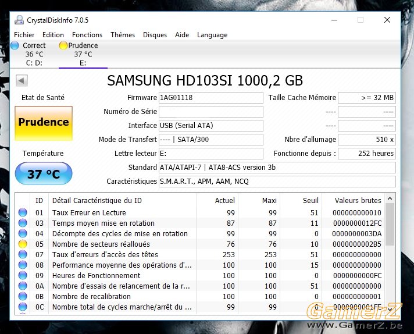This screenshot has height=334, width=414.
Task: Click the Fonctionne depuis value 252 heures
Action: (367, 154)
